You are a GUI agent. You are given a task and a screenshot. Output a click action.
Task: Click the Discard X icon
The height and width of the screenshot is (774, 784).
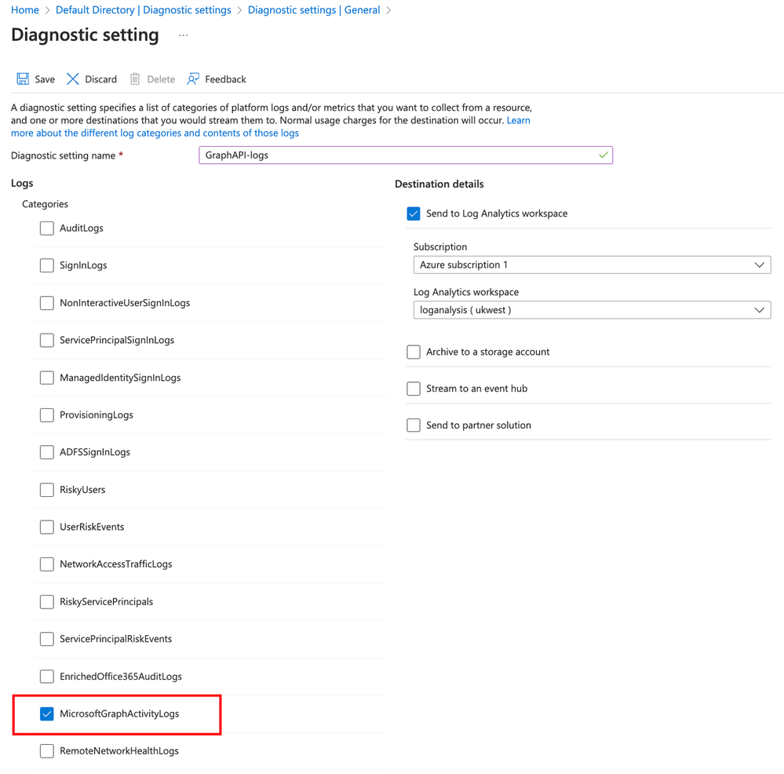coord(73,79)
